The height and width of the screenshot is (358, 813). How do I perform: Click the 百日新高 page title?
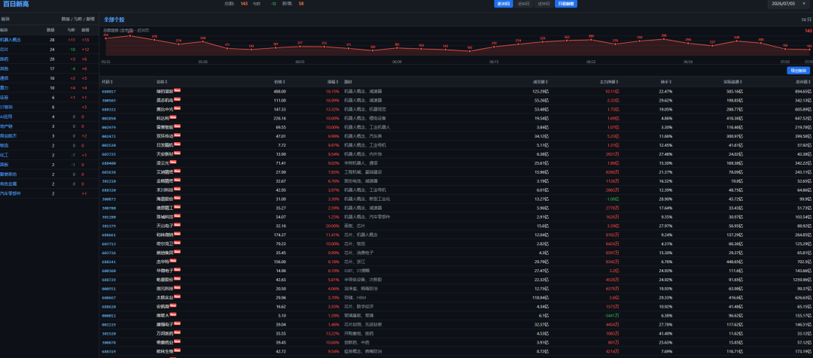point(16,5)
